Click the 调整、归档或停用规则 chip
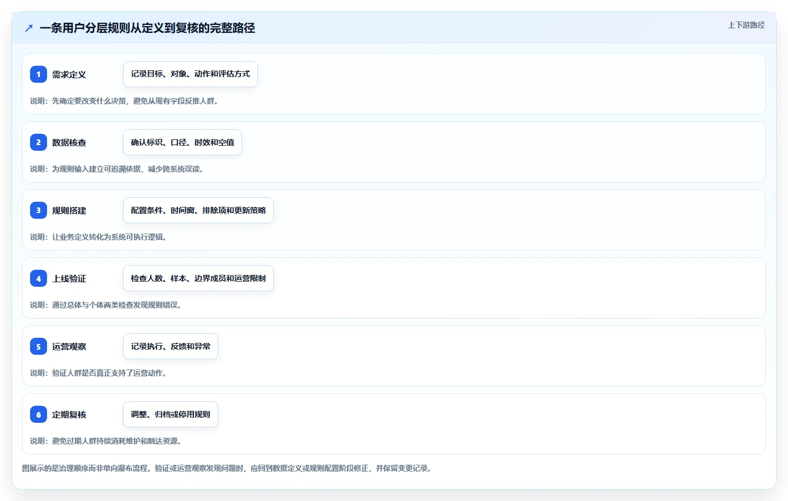This screenshot has height=501, width=788. tap(171, 414)
